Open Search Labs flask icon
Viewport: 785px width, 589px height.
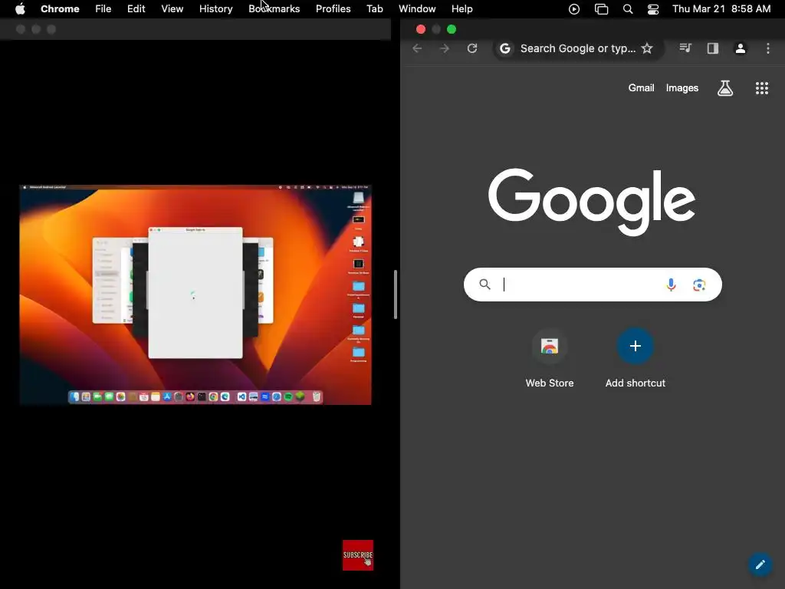click(725, 88)
